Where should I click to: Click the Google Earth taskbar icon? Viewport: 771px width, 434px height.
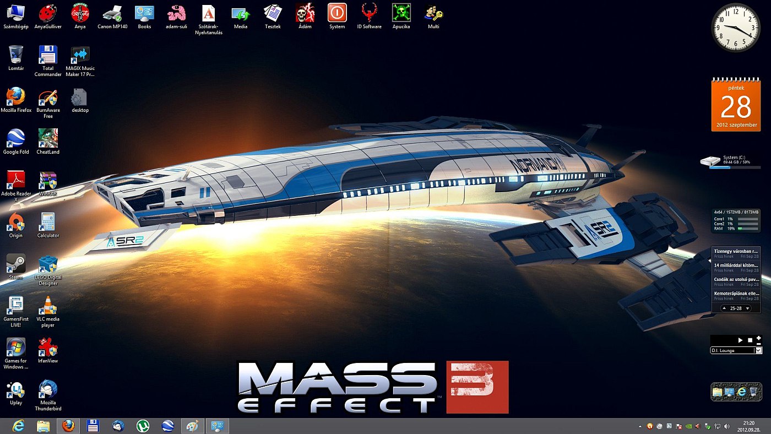pos(168,426)
